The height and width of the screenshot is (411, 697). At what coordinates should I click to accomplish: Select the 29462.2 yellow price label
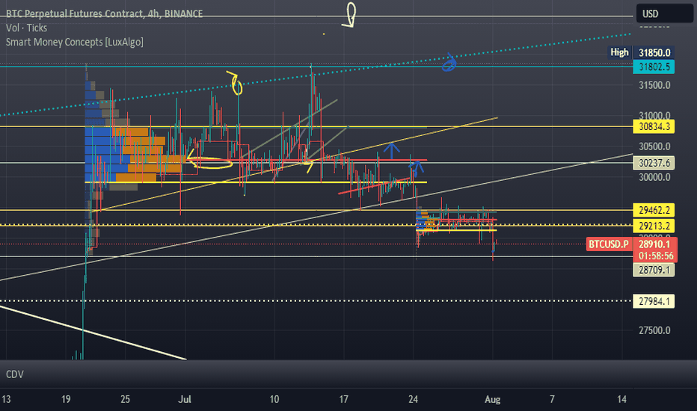click(654, 210)
